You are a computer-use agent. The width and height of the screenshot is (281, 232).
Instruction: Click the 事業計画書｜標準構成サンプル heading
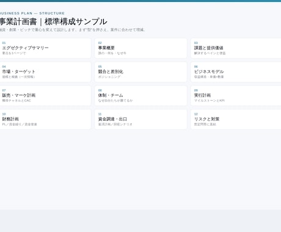click(x=53, y=22)
